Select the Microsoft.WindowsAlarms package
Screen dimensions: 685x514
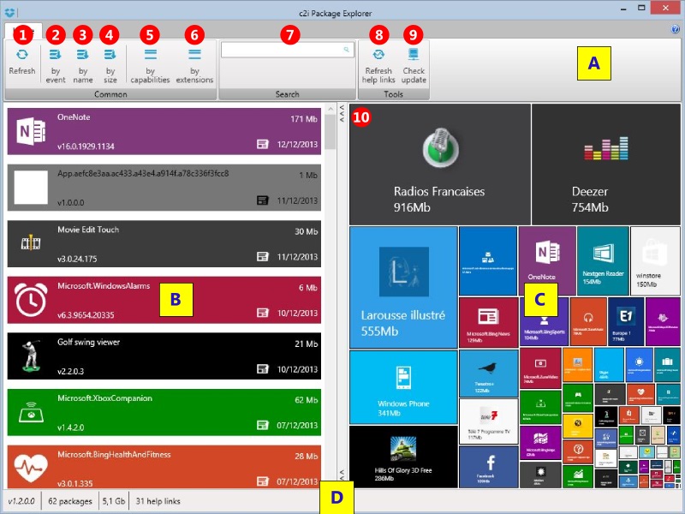click(x=164, y=300)
